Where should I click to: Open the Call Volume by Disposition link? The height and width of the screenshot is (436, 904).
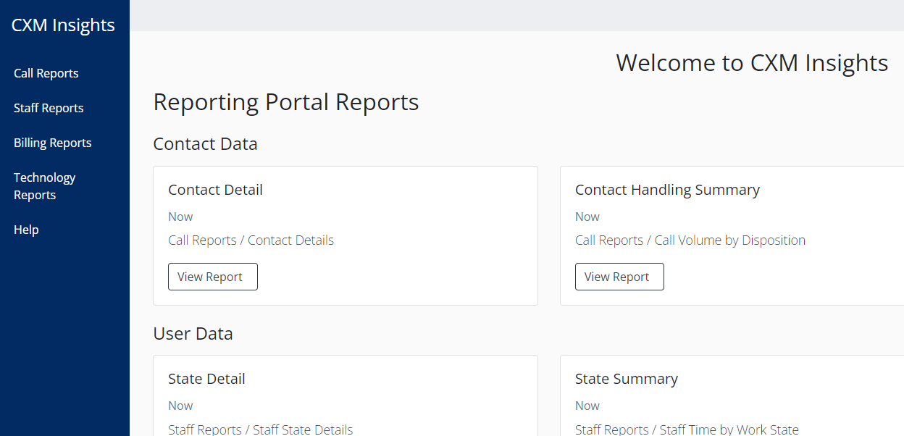click(729, 240)
